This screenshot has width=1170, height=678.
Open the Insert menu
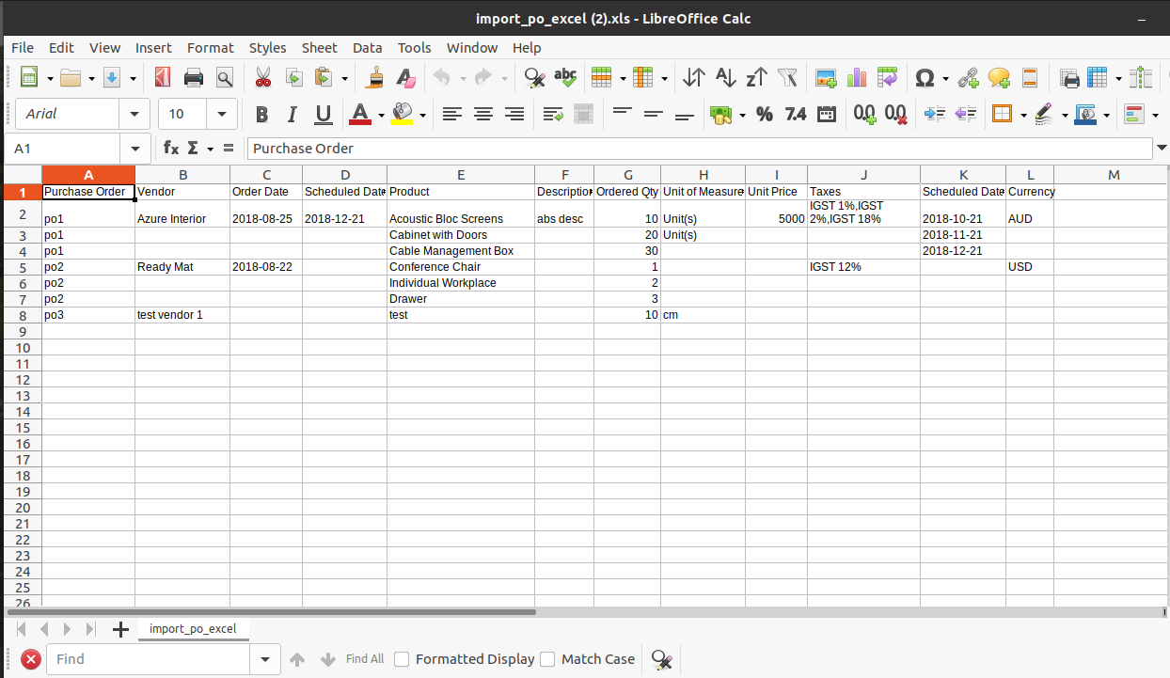tap(153, 47)
